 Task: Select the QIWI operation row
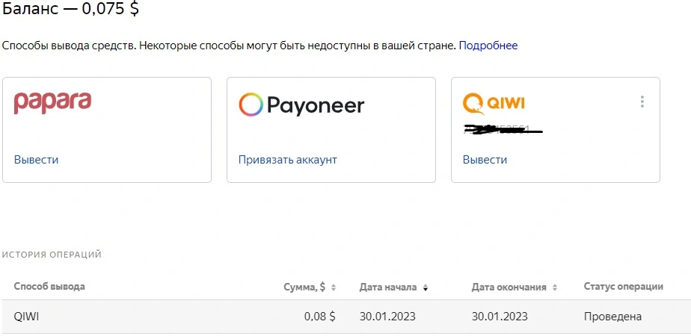click(x=345, y=317)
